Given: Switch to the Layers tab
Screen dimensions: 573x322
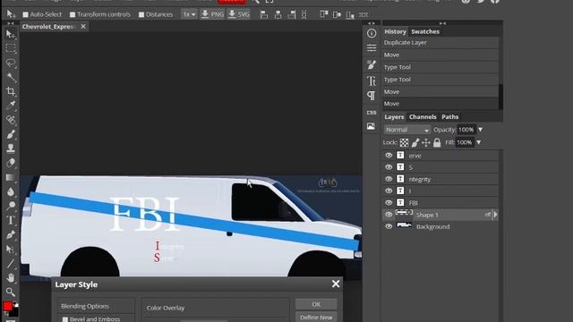Looking at the screenshot, I should [x=394, y=117].
